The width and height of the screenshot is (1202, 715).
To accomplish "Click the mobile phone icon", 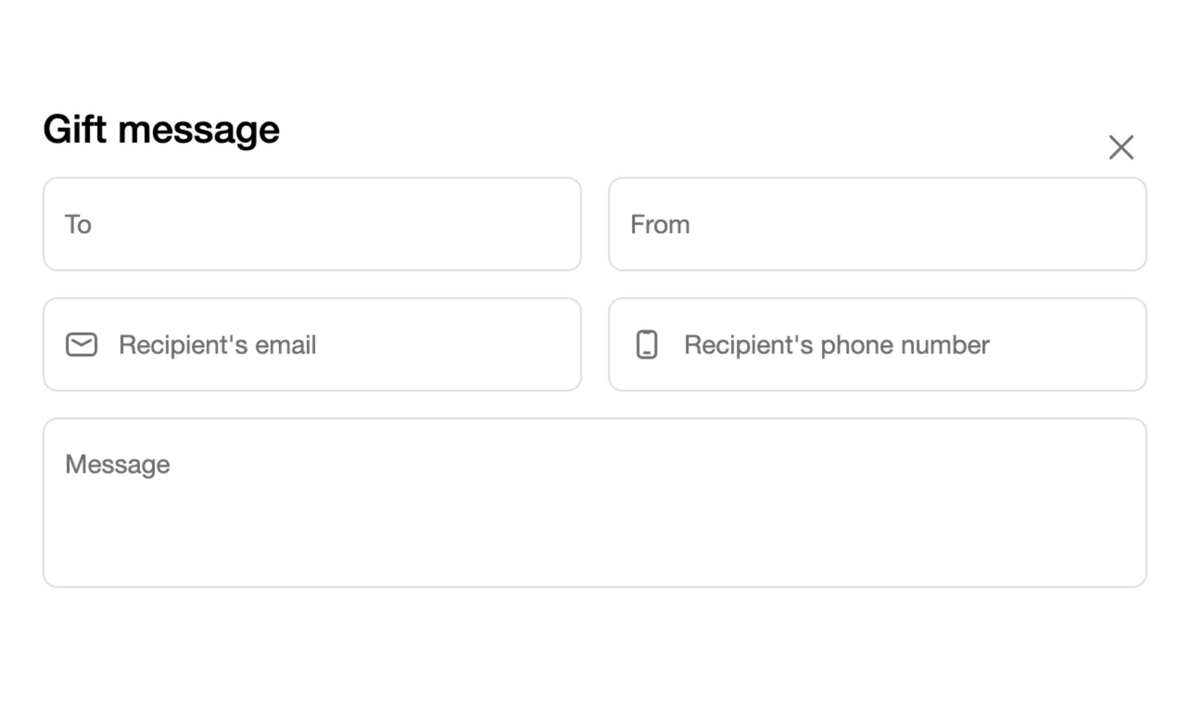I will [x=647, y=344].
